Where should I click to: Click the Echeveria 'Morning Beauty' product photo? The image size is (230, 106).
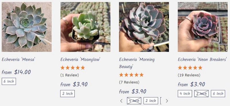point(144,27)
